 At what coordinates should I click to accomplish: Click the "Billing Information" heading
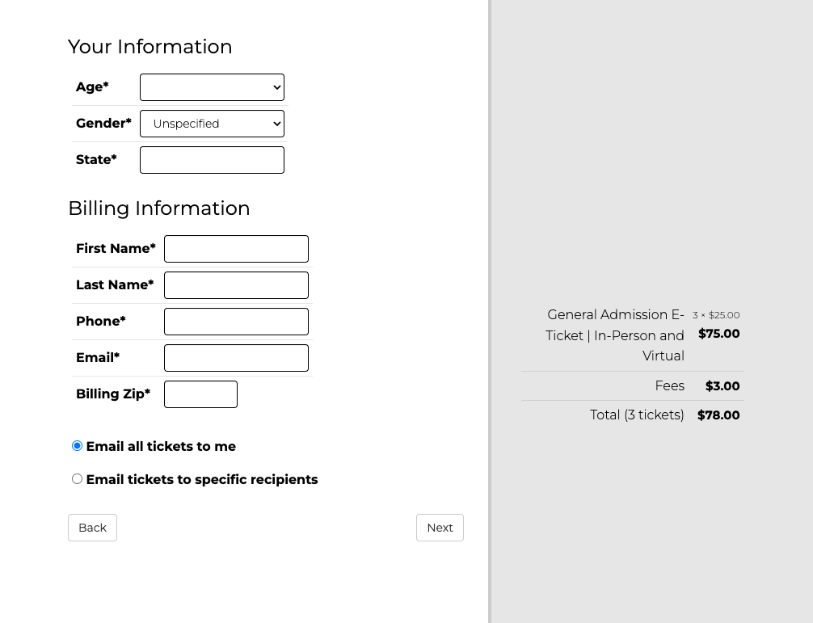[159, 208]
